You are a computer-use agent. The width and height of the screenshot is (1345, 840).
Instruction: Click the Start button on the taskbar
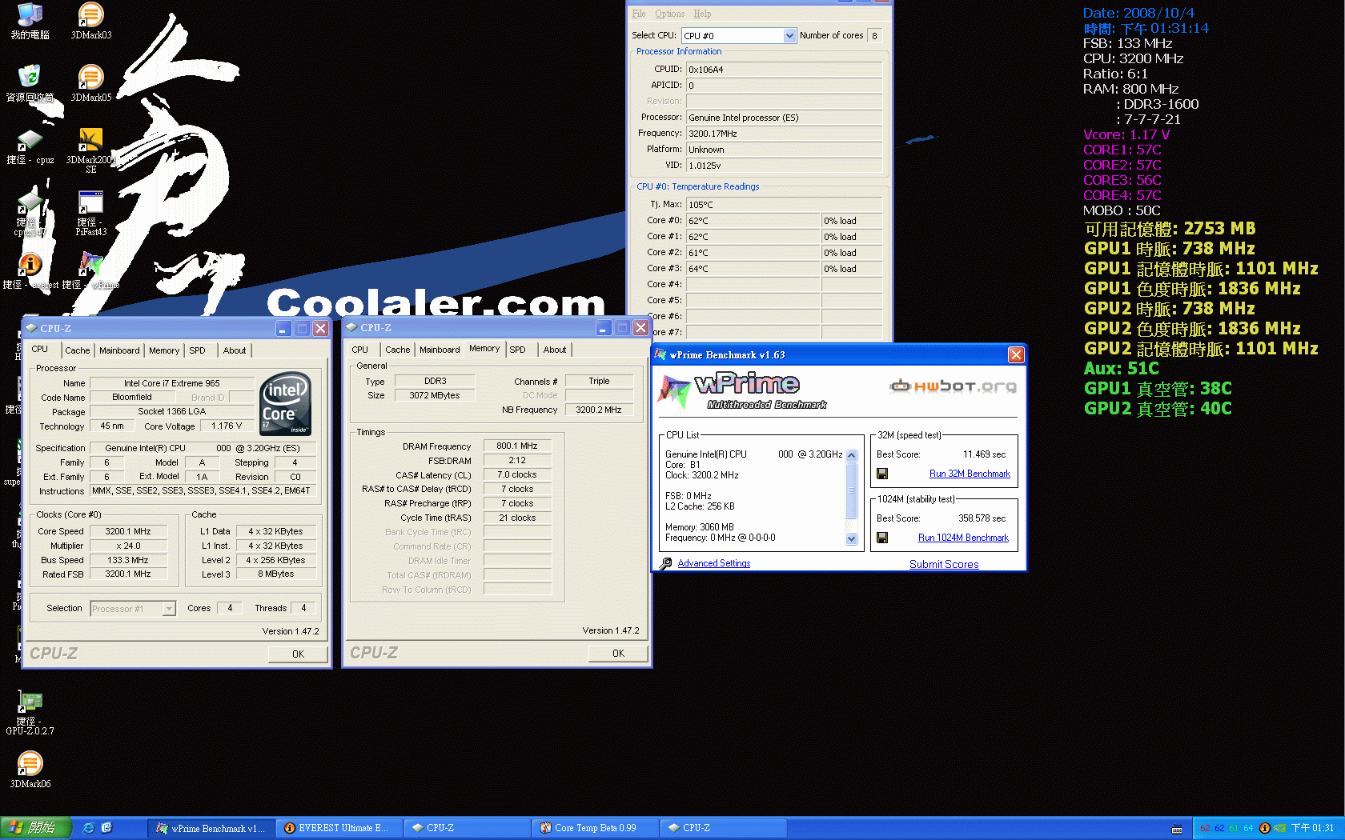(x=36, y=828)
